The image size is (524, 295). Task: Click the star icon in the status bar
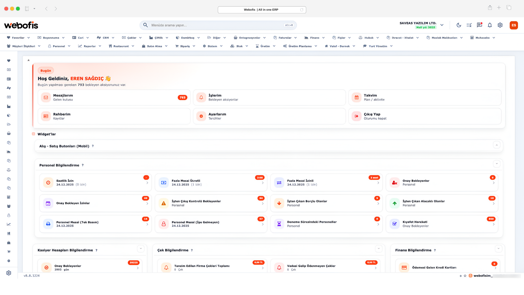[465, 276]
